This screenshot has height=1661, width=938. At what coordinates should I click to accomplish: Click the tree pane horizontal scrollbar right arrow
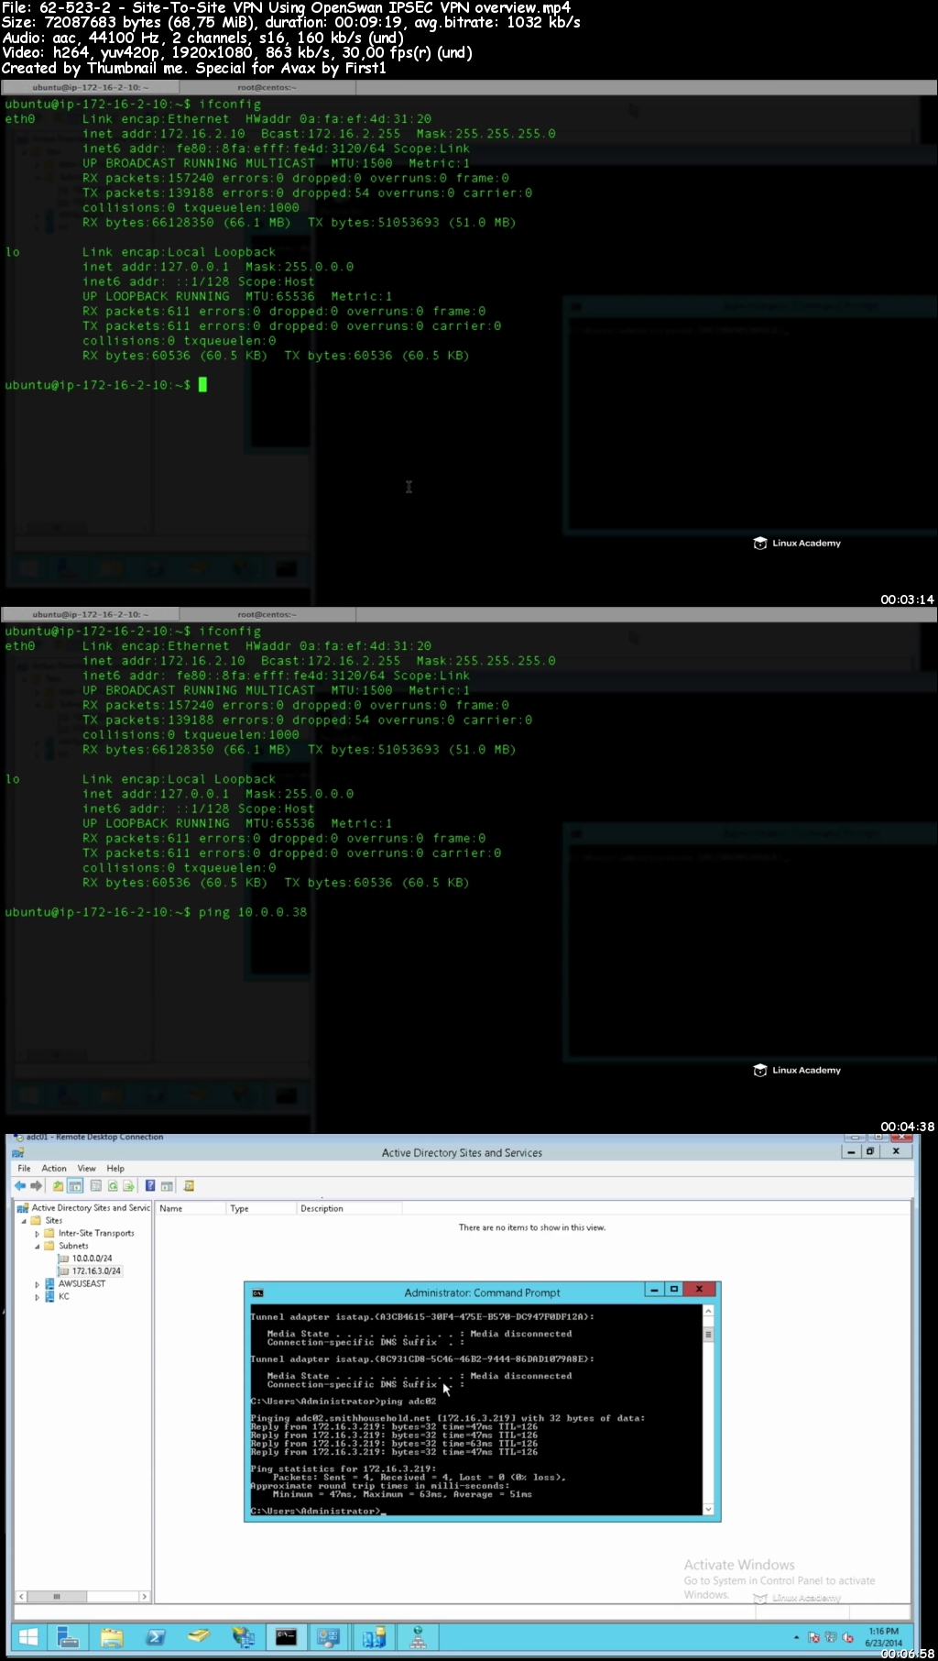click(144, 1596)
